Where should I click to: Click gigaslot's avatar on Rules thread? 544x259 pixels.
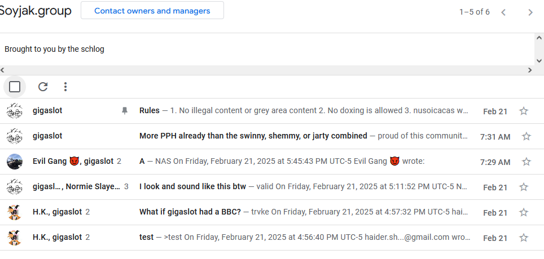(14, 111)
